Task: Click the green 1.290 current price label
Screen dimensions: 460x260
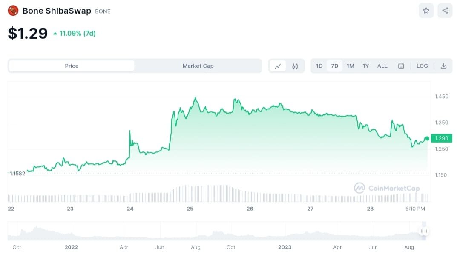Action: pos(441,138)
